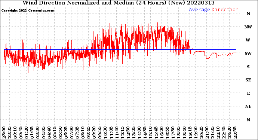Click the '17:30' time axis label

pos(173,133)
